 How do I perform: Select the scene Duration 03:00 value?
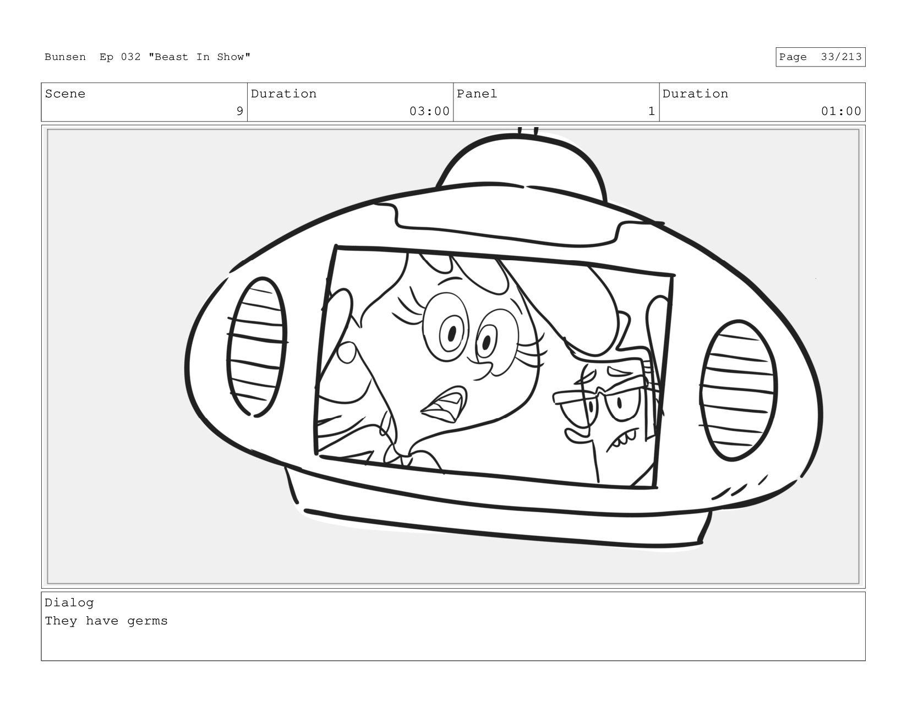click(429, 111)
